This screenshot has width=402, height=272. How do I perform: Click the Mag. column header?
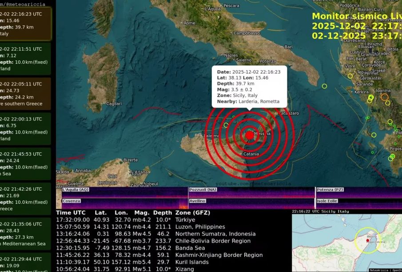point(142,213)
